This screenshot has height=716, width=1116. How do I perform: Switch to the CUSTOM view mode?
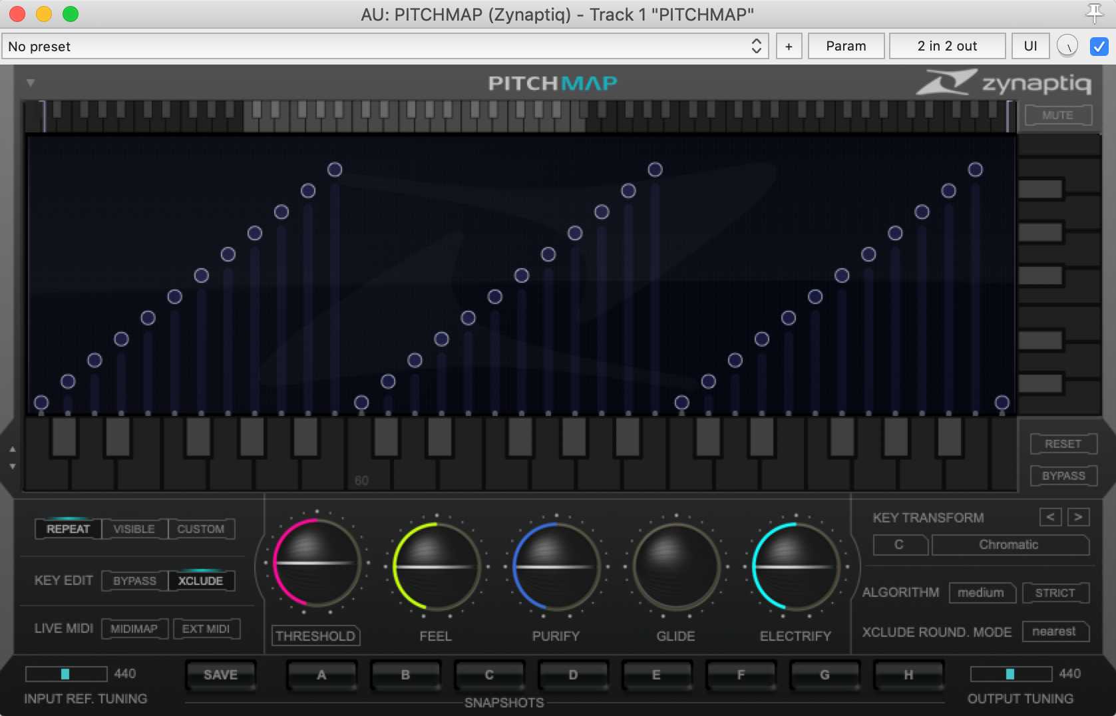pos(201,529)
